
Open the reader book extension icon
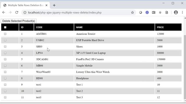(154, 12)
